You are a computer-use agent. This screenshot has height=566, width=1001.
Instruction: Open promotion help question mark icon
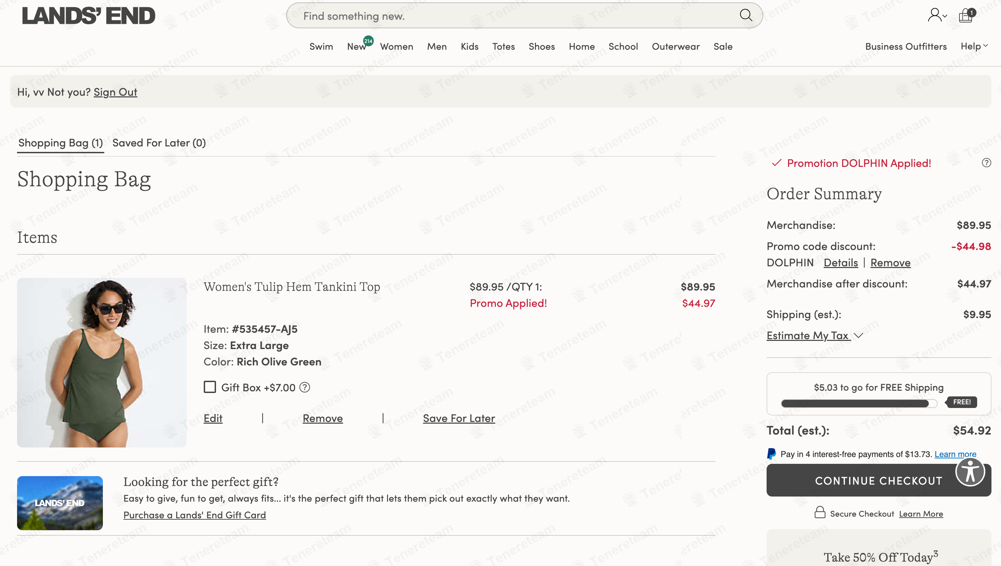[x=986, y=163]
